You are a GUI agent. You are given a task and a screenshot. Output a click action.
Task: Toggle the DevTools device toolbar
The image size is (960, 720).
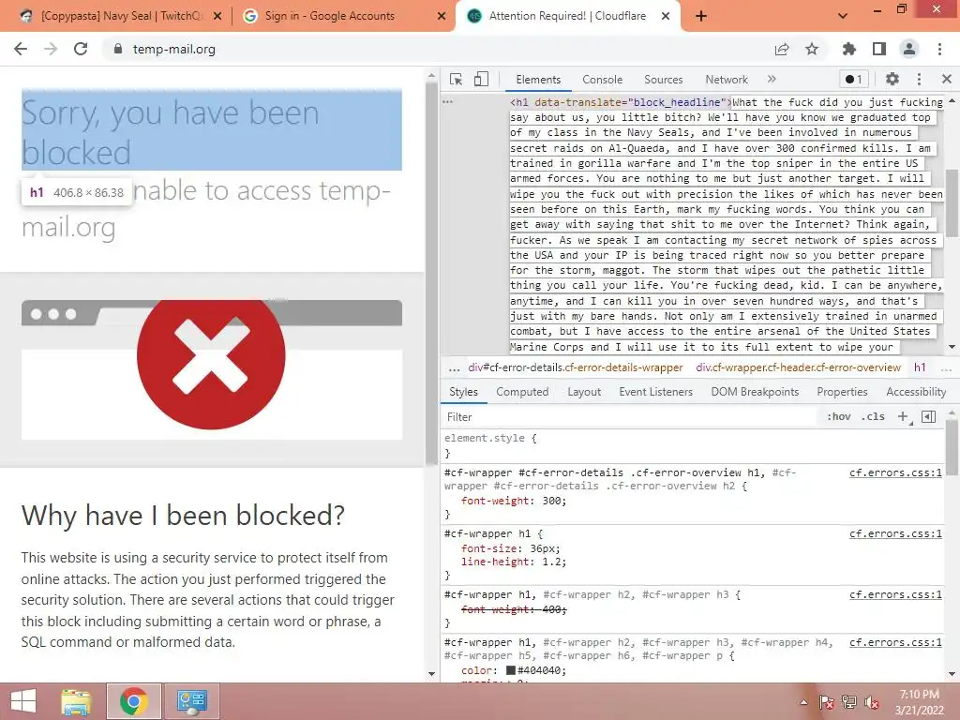[481, 79]
